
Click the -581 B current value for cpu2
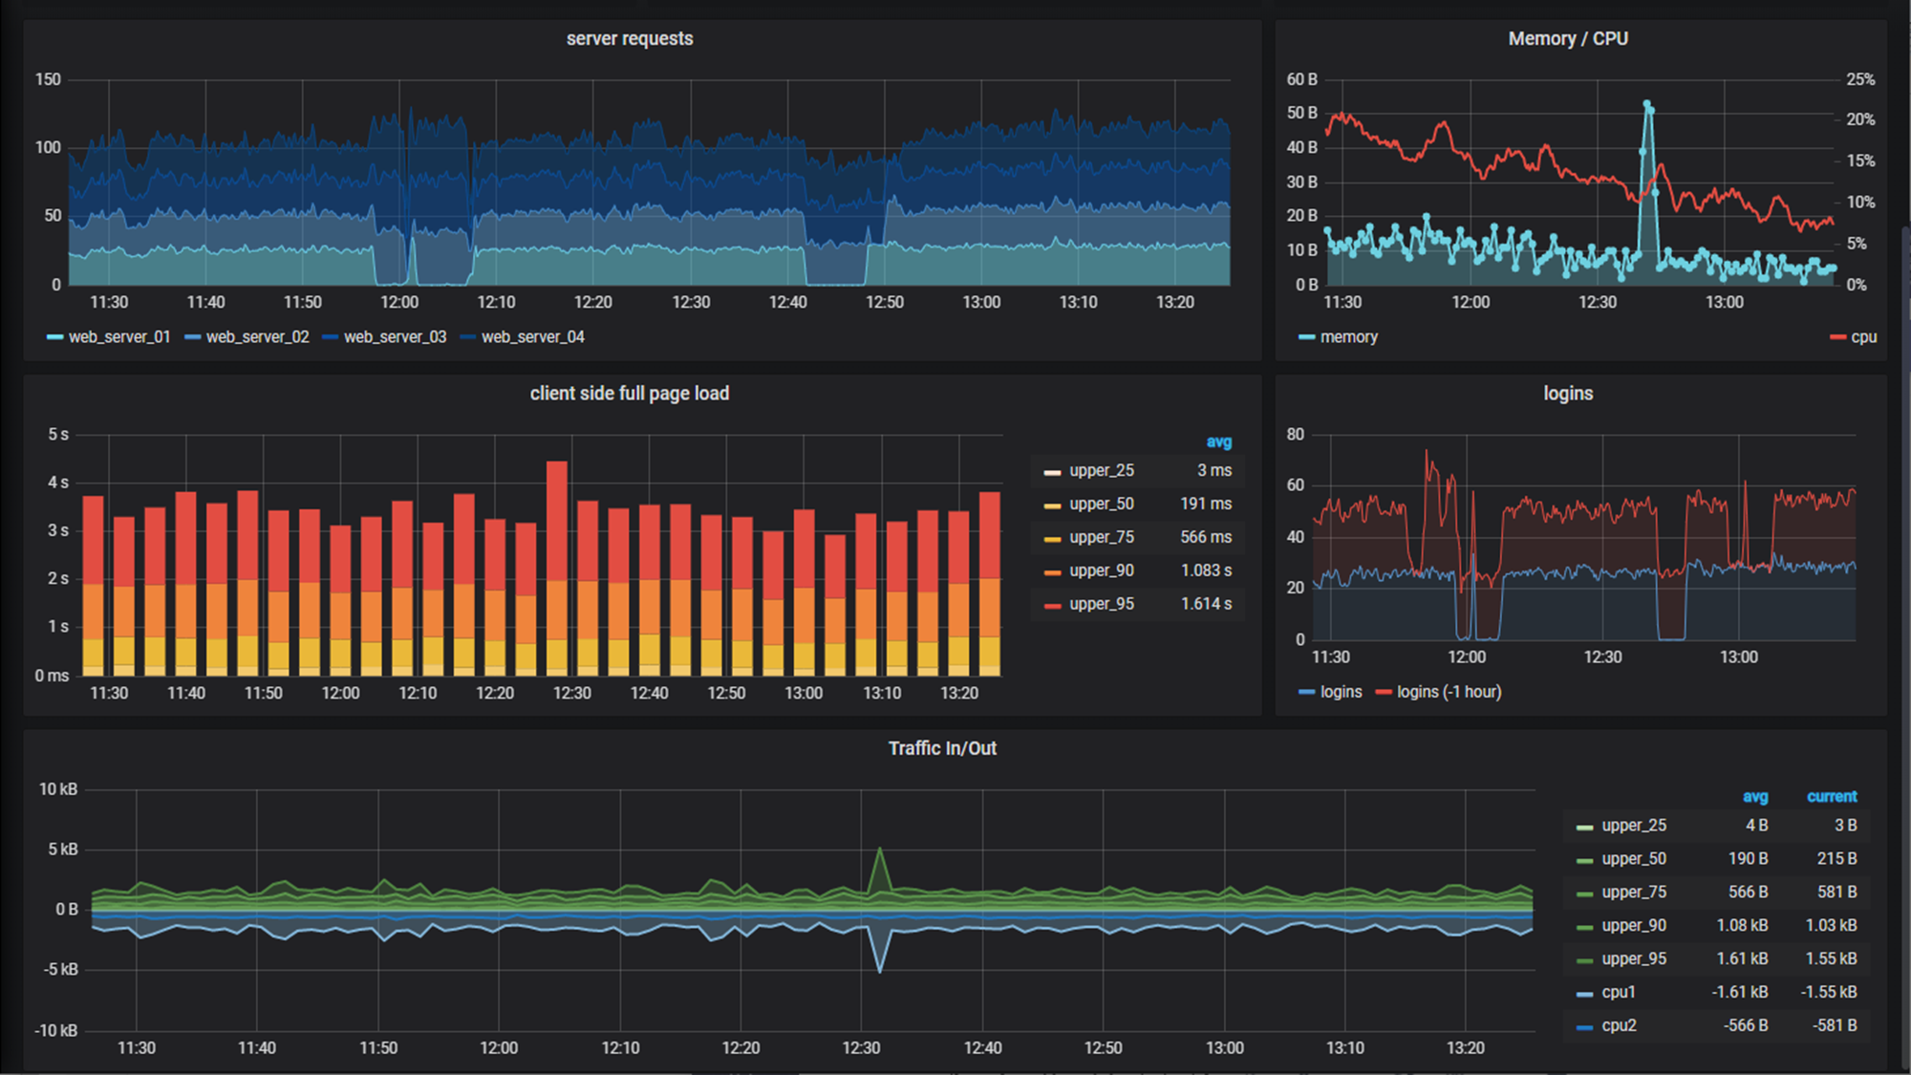click(1835, 1026)
